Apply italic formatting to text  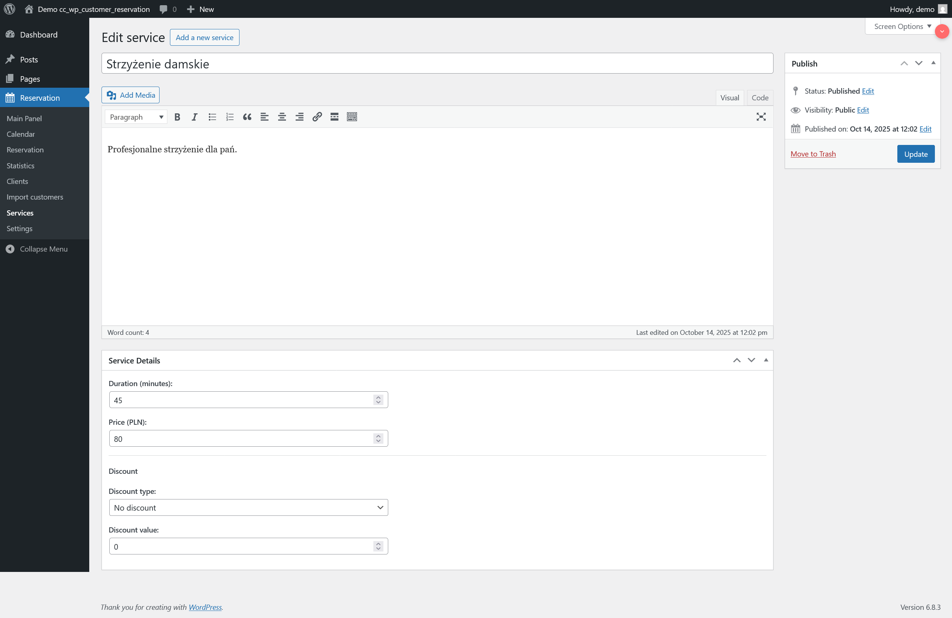pyautogui.click(x=194, y=117)
